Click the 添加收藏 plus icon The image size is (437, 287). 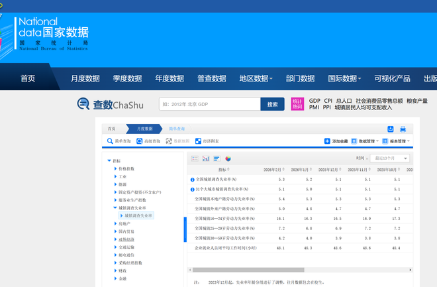pyautogui.click(x=327, y=141)
